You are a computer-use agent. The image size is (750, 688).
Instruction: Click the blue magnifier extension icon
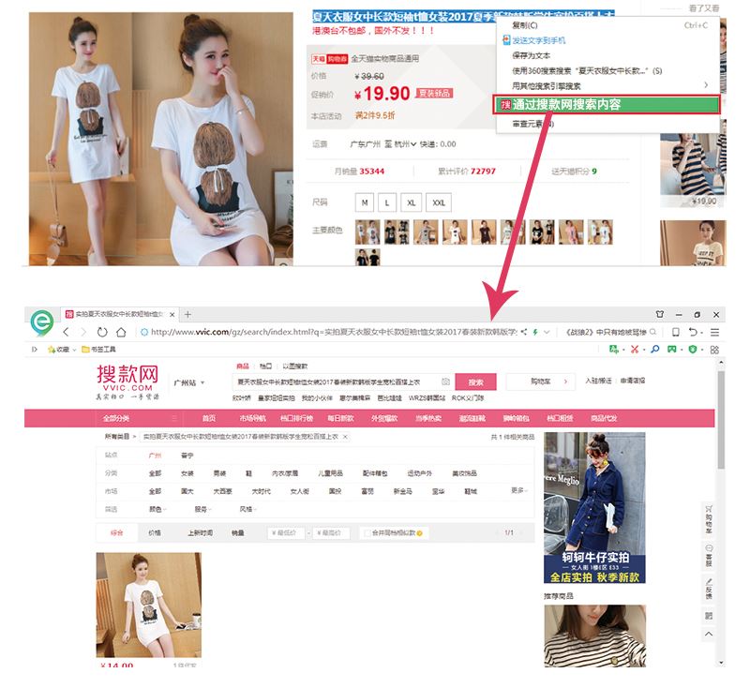(654, 350)
